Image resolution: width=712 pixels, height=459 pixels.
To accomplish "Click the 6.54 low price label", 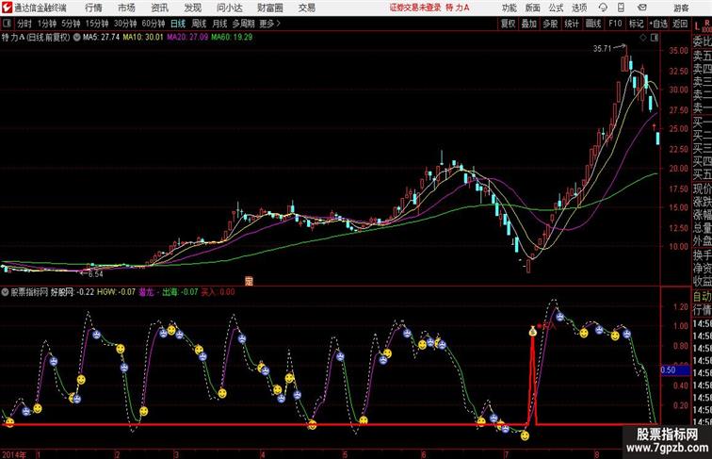I will (x=95, y=274).
